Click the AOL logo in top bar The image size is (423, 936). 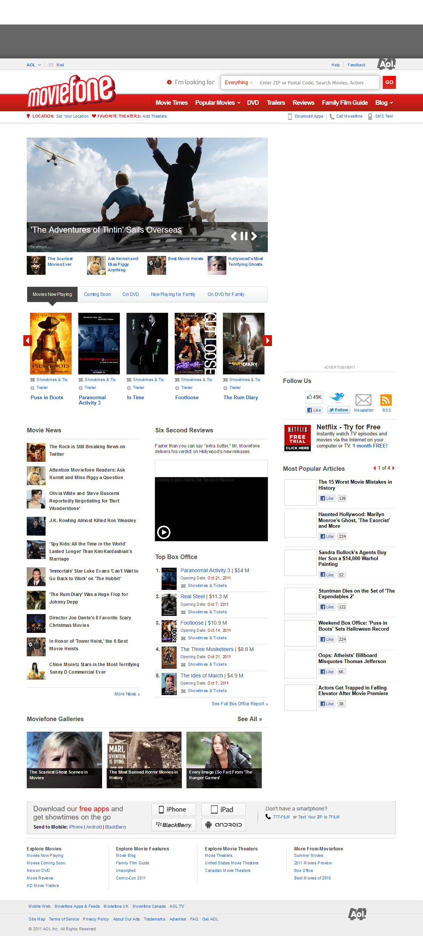tap(387, 64)
